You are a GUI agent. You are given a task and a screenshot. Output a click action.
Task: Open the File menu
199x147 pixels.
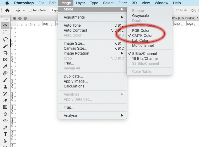click(41, 3)
